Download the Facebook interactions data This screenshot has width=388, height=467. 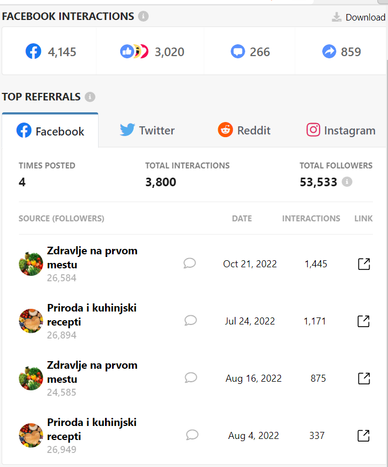(358, 17)
